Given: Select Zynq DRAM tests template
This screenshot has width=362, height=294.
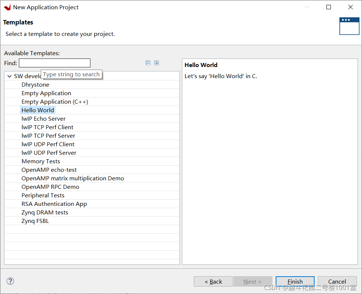Looking at the screenshot, I should coord(45,213).
